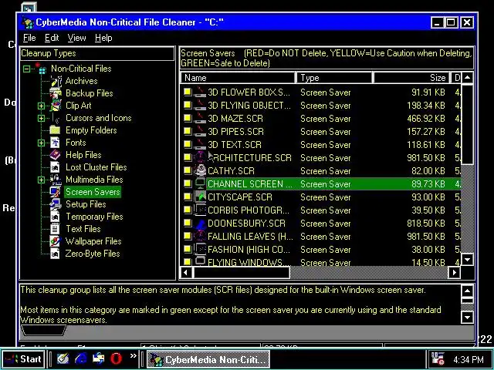Image resolution: width=494 pixels, height=370 pixels.
Task: Toggle the checkbox for 3D FLOWER BOX
Action: click(188, 92)
